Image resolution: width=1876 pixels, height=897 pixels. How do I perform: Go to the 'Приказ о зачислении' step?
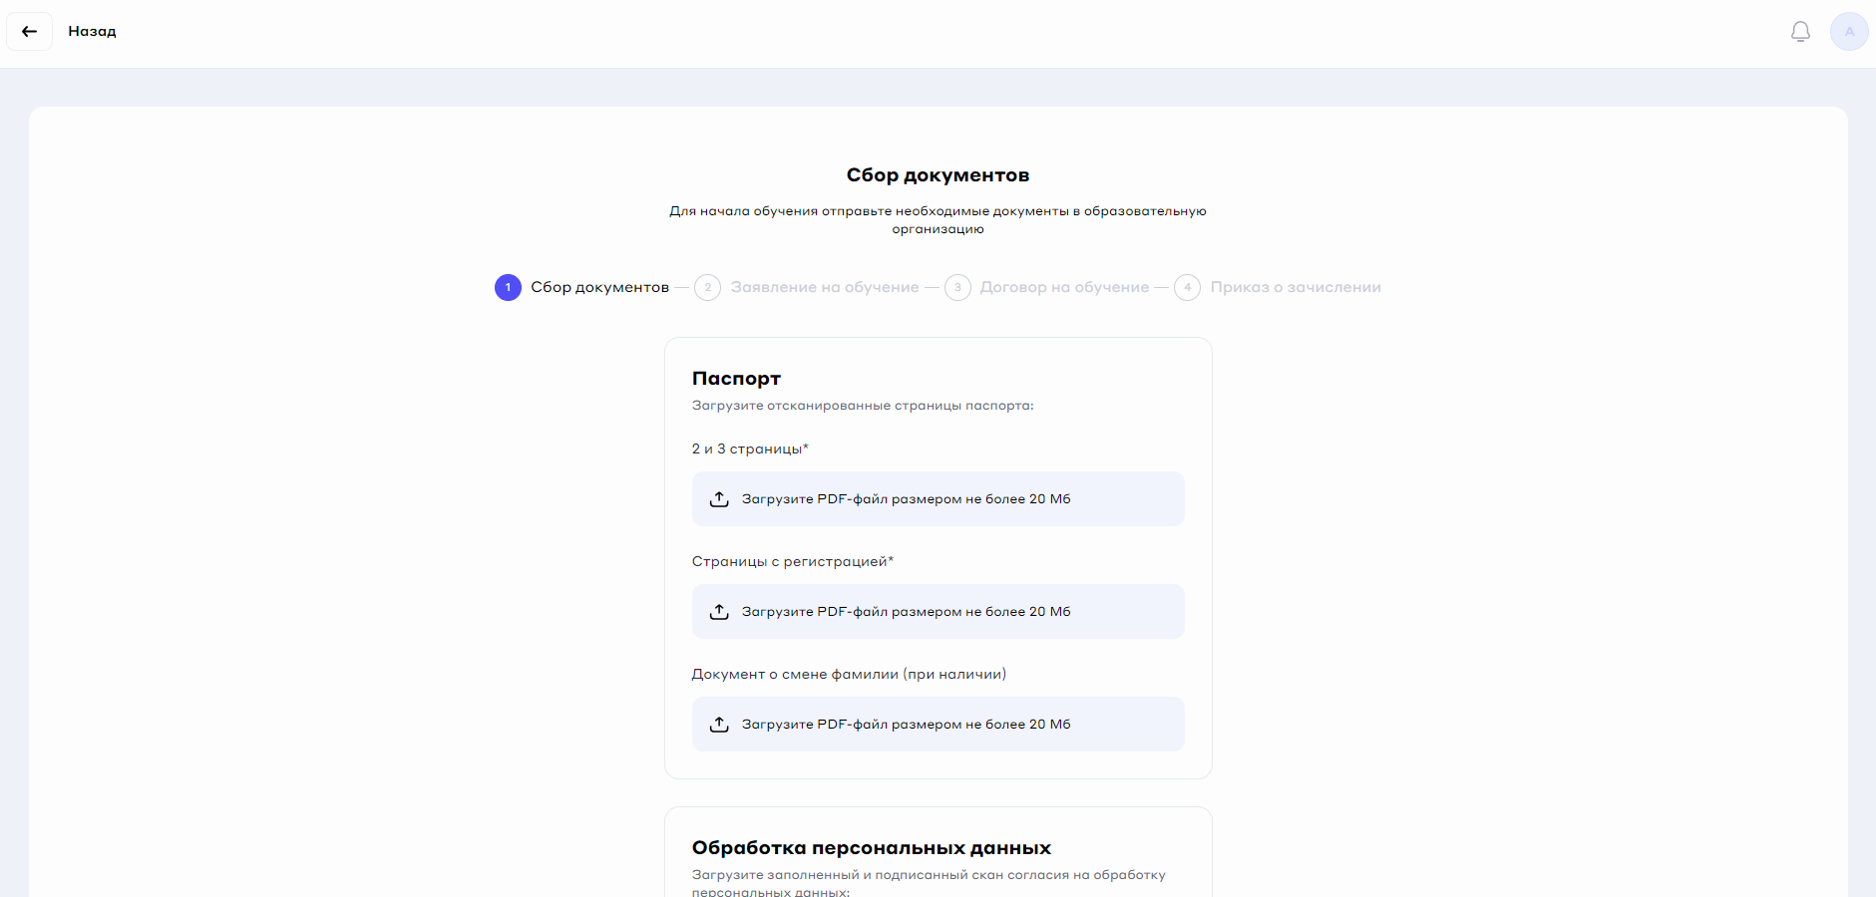1295,288
